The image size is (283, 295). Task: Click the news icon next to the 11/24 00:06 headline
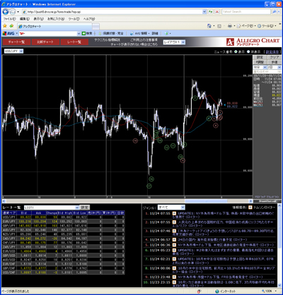[x=174, y=268]
